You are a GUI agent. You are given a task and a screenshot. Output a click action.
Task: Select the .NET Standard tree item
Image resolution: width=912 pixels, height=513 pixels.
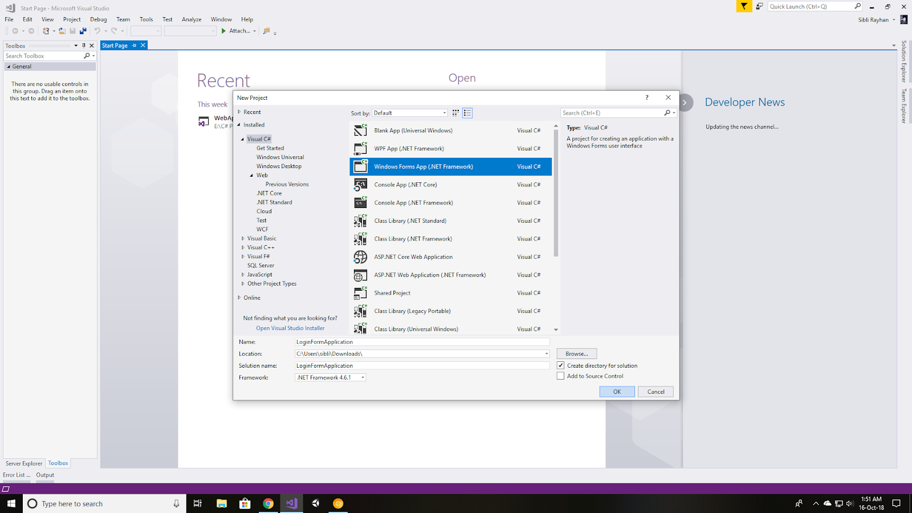click(x=274, y=202)
